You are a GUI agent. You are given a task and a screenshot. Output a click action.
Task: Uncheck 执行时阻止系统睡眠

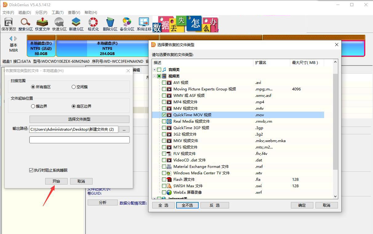click(30, 170)
